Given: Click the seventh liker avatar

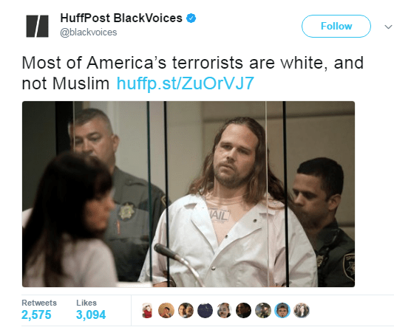Looking at the screenshot, I should click(x=263, y=310).
